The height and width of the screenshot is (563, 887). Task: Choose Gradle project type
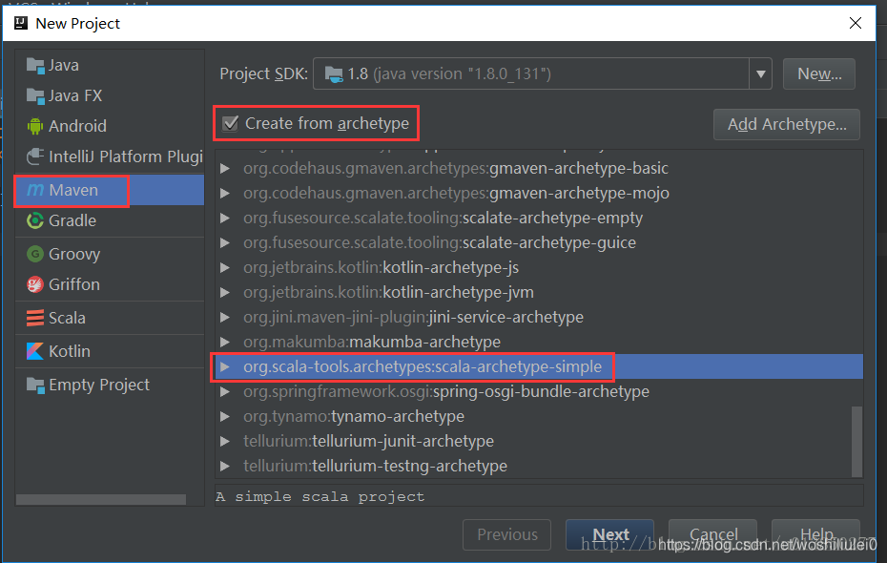click(x=110, y=220)
